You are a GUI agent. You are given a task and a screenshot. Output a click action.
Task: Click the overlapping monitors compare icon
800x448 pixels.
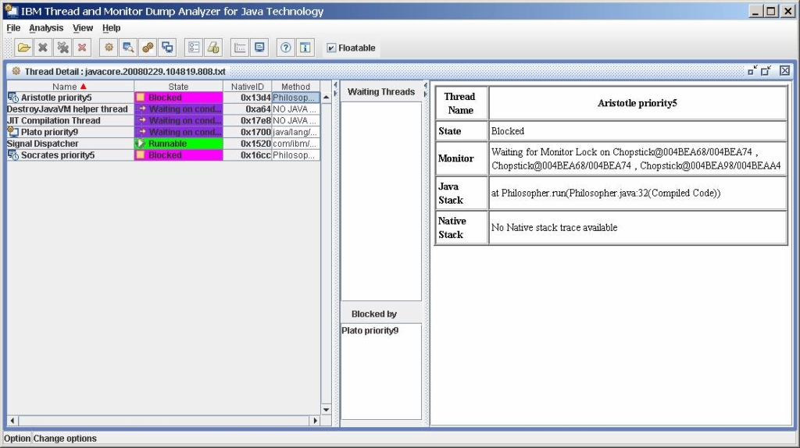(167, 48)
